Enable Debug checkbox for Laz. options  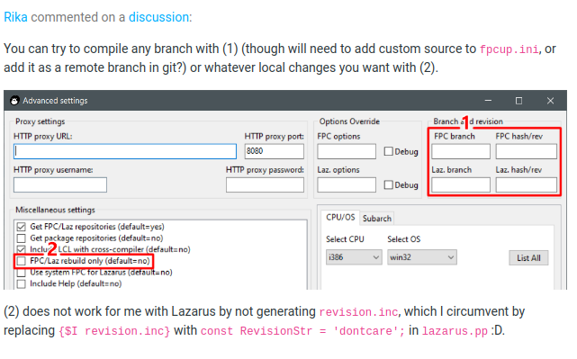(x=389, y=184)
